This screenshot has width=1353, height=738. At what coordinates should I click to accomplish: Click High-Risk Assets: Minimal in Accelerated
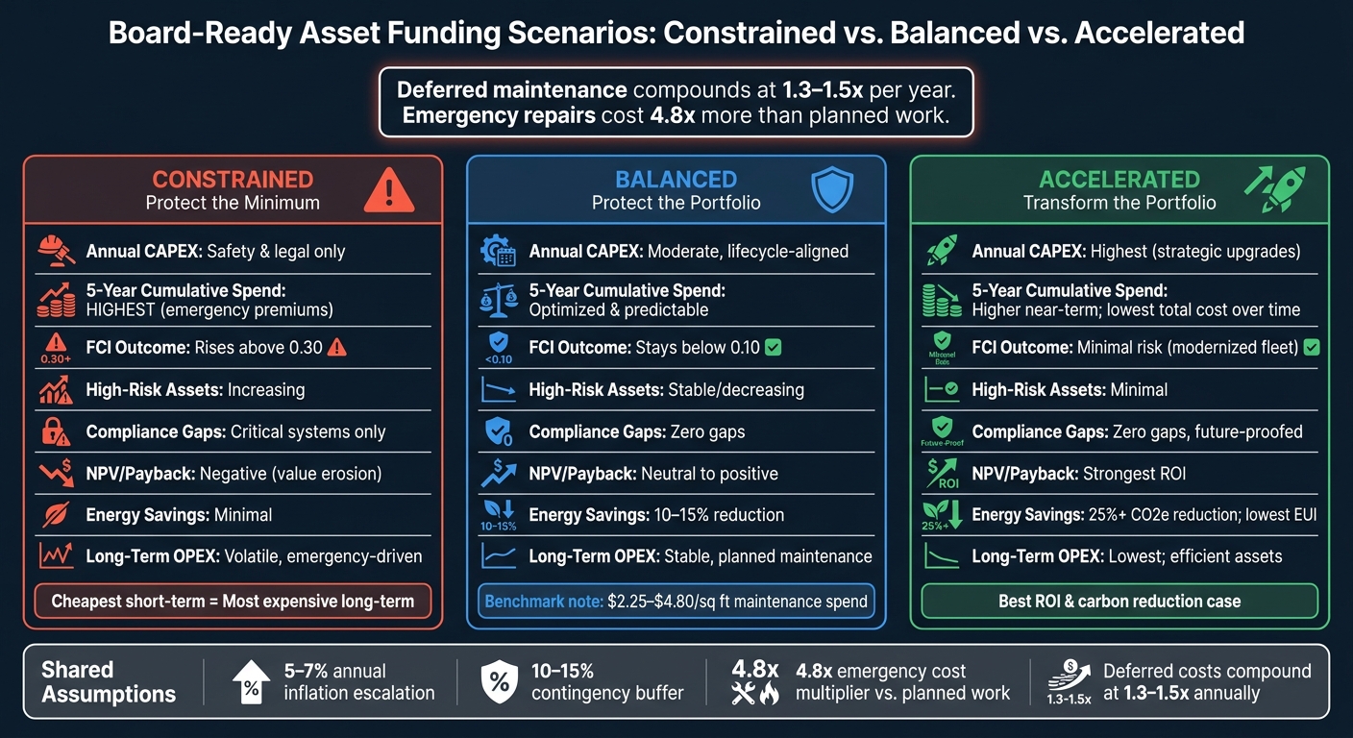click(x=1070, y=390)
